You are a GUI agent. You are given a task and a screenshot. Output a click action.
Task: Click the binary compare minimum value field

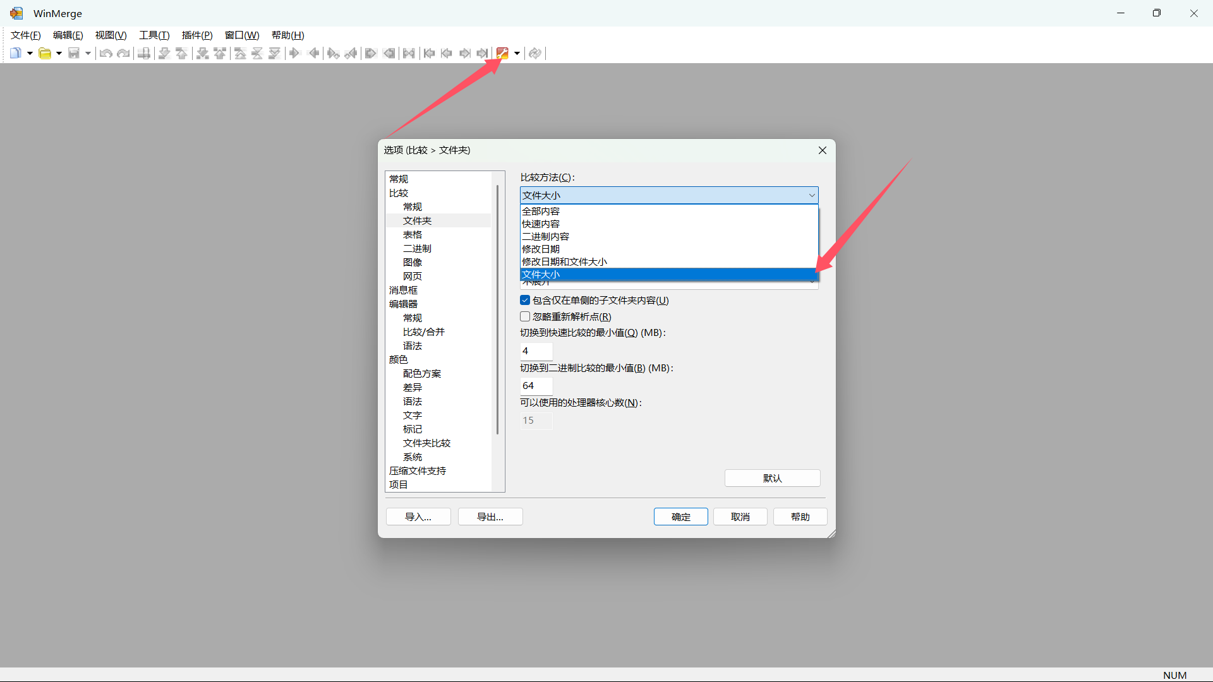(x=536, y=386)
